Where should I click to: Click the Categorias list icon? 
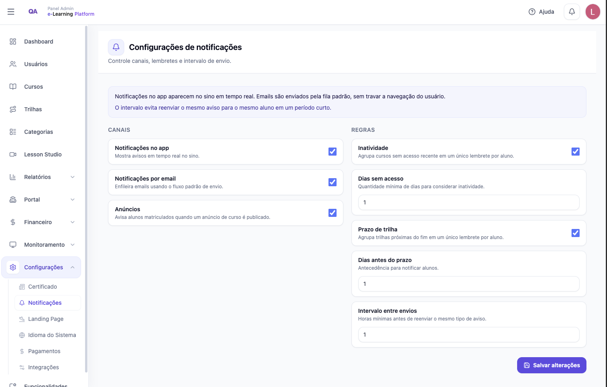pos(13,132)
